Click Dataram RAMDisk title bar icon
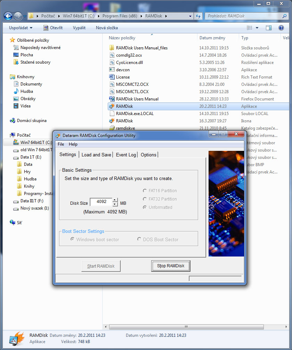Screen dimensions: 292x350 coord(58,136)
